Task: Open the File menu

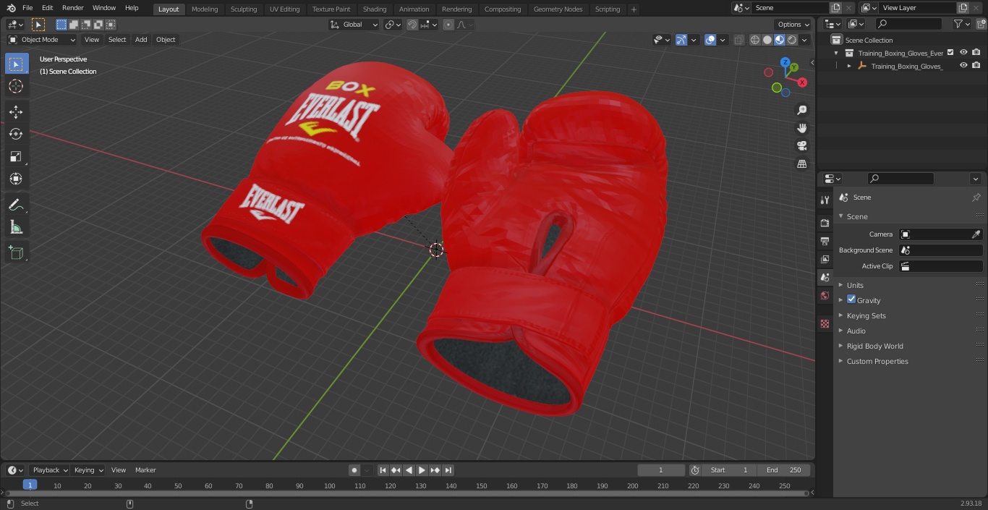Action: click(x=27, y=8)
